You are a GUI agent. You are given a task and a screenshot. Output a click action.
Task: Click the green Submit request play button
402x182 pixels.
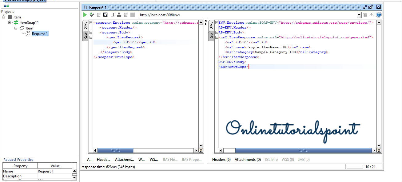coord(85,15)
